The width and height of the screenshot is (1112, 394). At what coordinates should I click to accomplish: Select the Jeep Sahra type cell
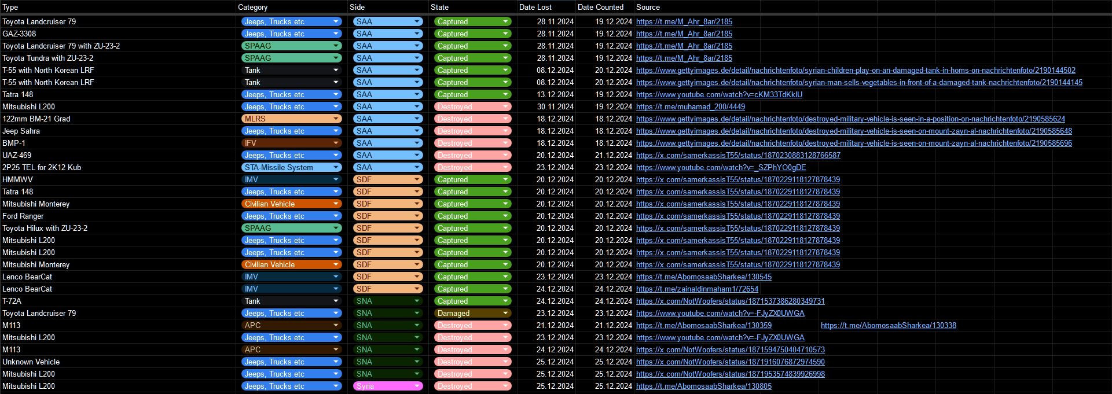pos(118,131)
